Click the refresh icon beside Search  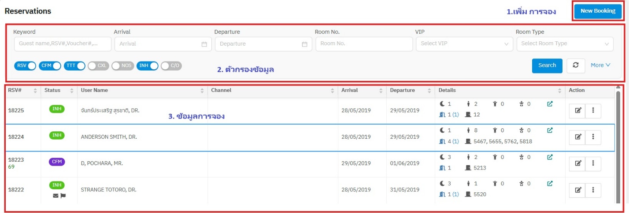pyautogui.click(x=575, y=65)
